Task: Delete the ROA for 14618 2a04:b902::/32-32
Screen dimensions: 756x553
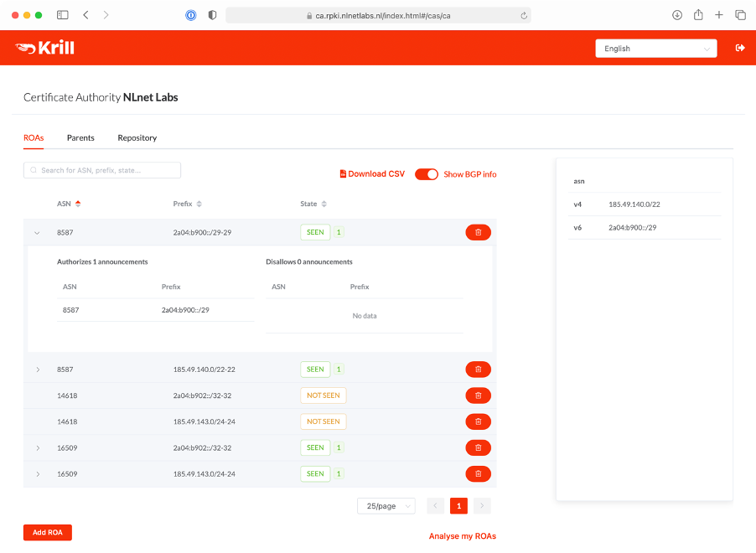Action: click(478, 395)
